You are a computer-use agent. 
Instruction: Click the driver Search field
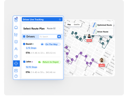[x=48, y=37]
